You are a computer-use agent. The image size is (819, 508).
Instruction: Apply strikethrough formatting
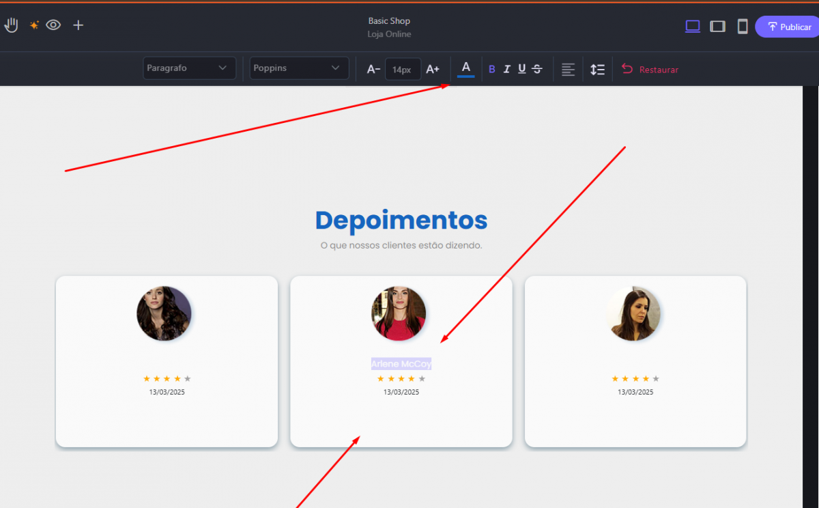coord(537,69)
